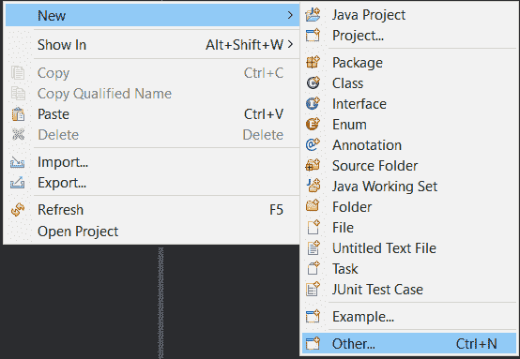520x359 pixels.
Task: Create a new Source Folder
Action: pos(409,165)
